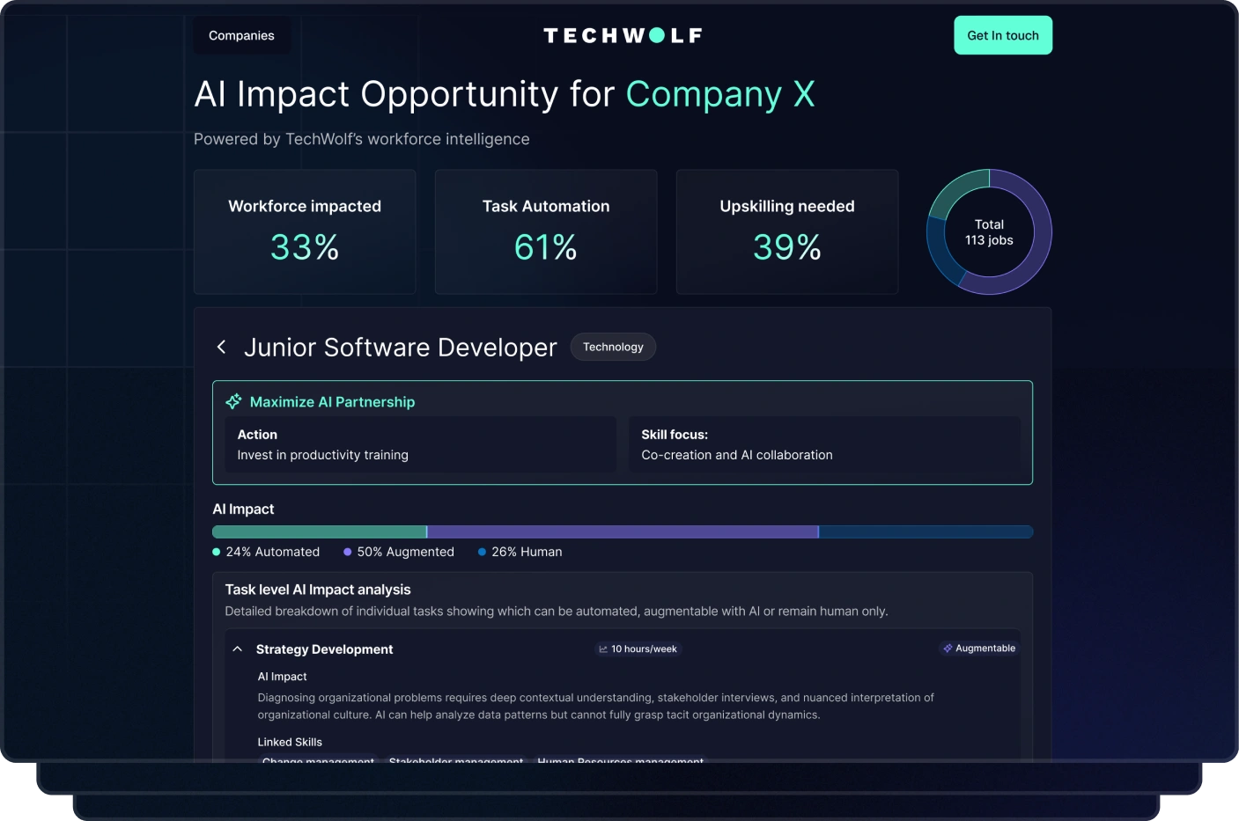This screenshot has width=1239, height=821.
Task: Open the Upskilling needed 39% card
Action: click(x=787, y=231)
